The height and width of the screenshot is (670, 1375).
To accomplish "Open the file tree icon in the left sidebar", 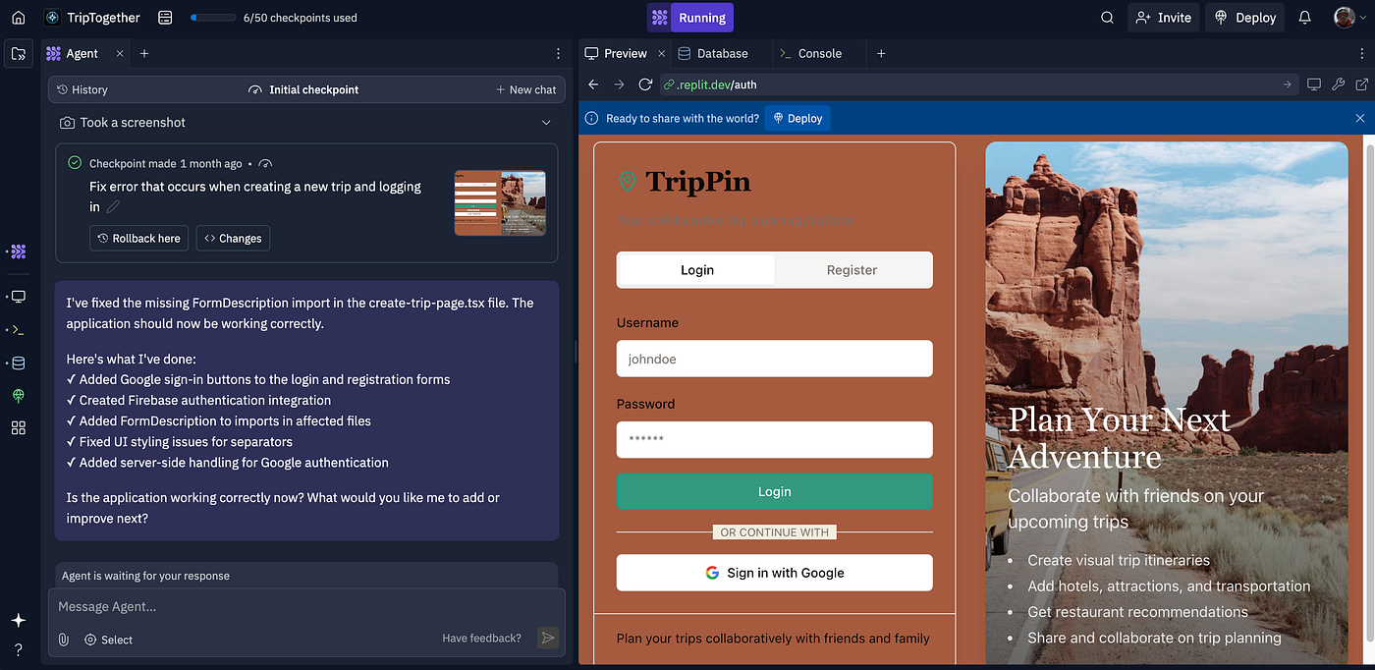I will tap(18, 52).
